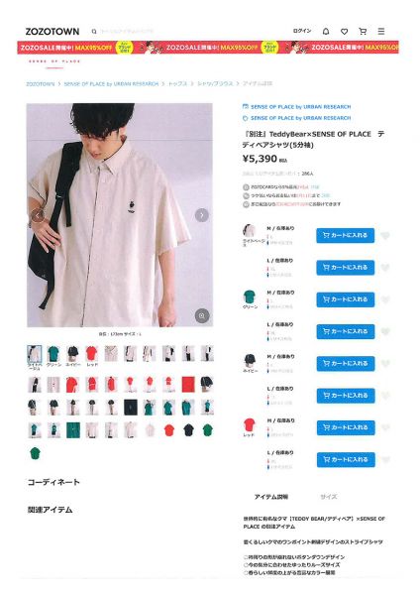
Task: Select the red color shirt thumbnail
Action: click(91, 354)
